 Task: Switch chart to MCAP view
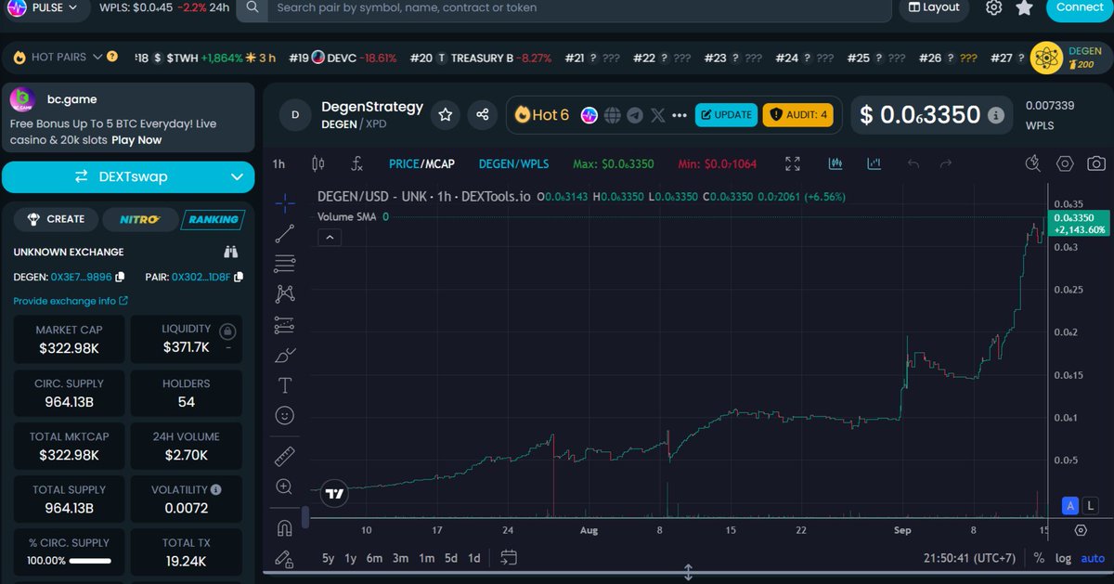coord(439,164)
